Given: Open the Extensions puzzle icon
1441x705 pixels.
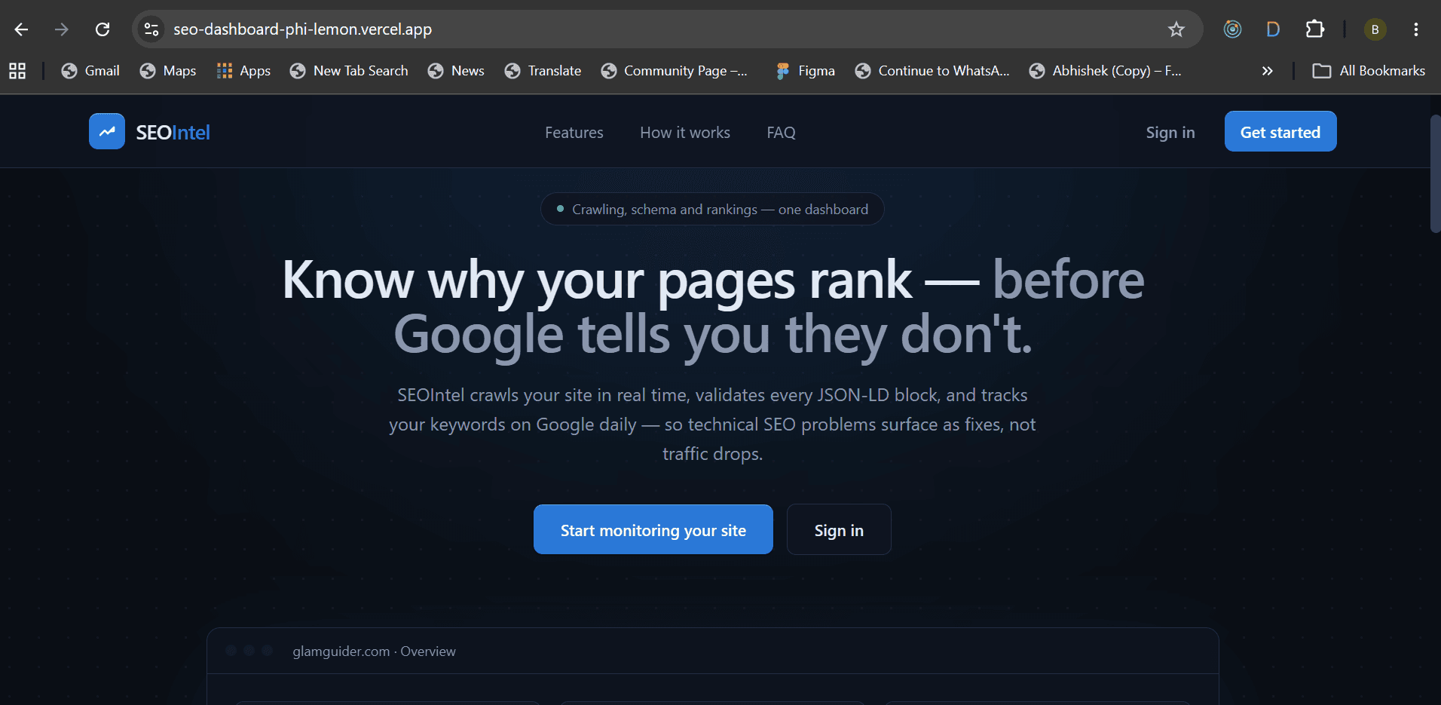Looking at the screenshot, I should [1314, 29].
